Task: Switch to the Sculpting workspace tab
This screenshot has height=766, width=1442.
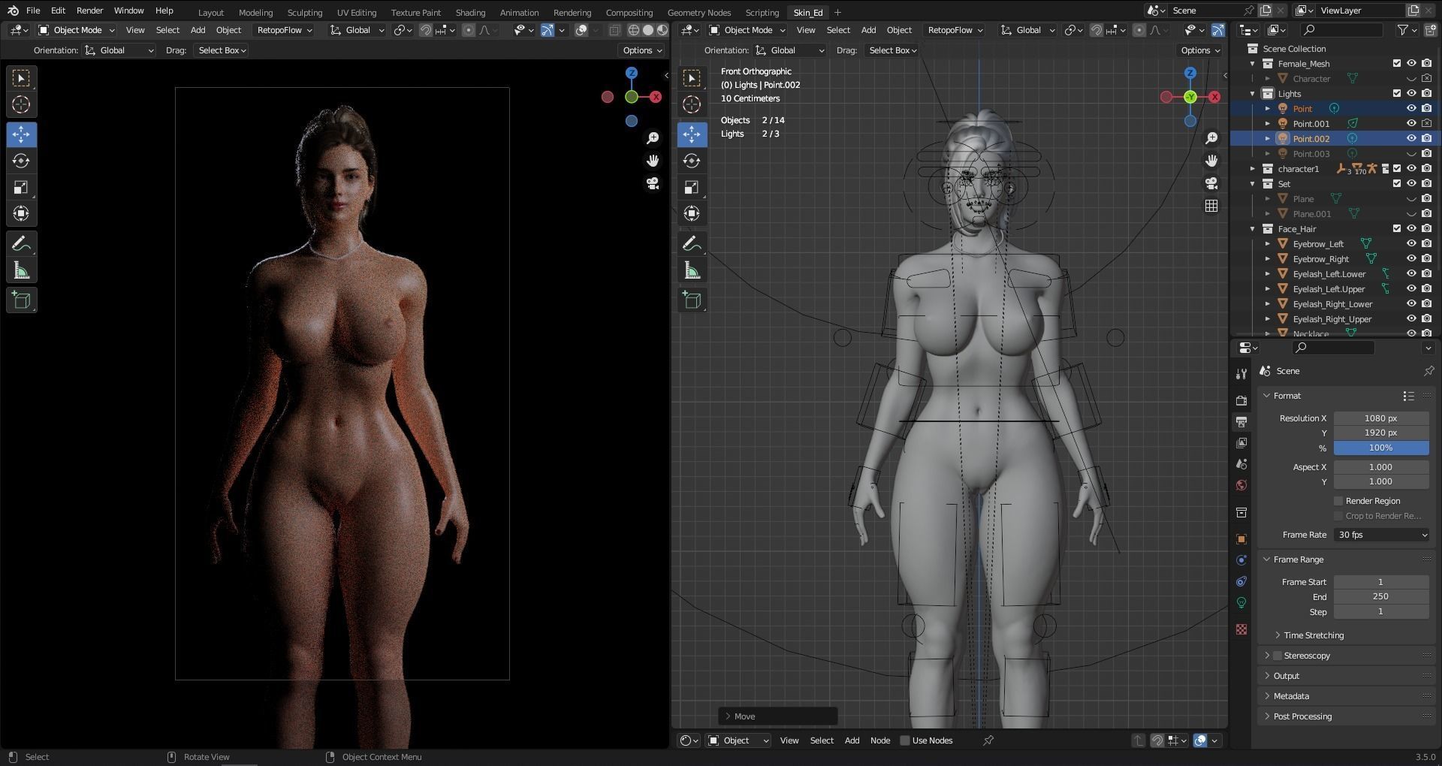Action: (x=304, y=12)
